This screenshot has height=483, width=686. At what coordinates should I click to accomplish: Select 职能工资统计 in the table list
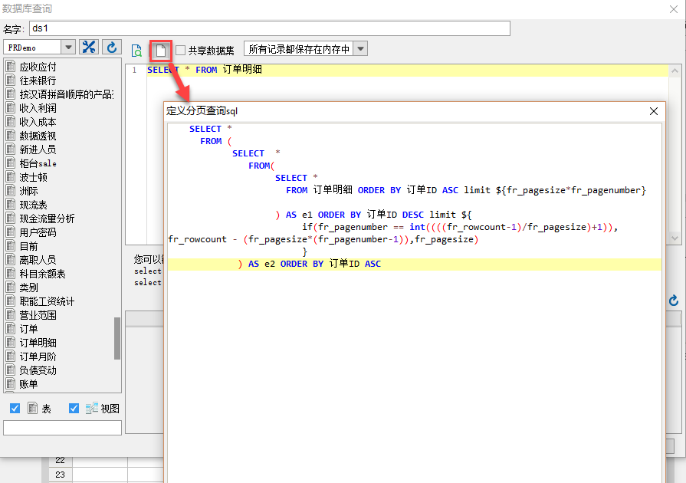tap(47, 301)
